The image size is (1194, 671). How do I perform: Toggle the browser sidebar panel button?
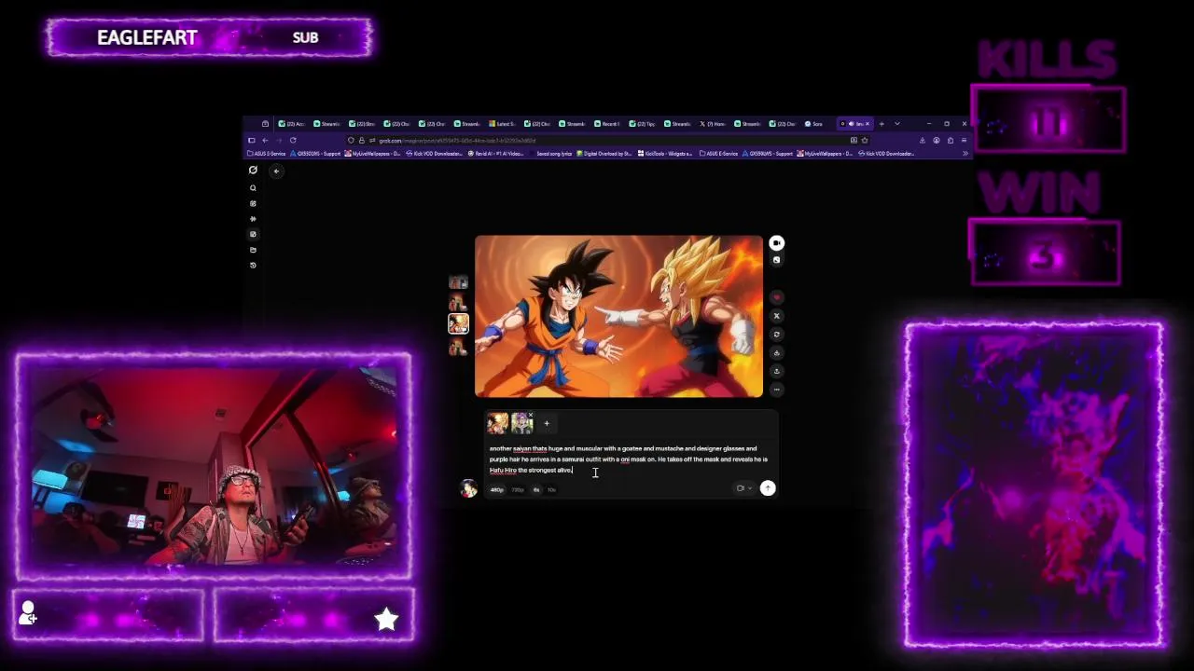click(x=252, y=141)
